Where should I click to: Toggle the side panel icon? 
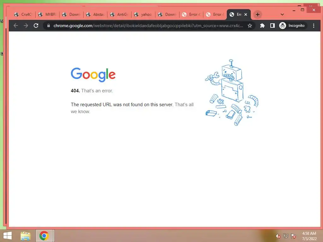[x=272, y=26]
